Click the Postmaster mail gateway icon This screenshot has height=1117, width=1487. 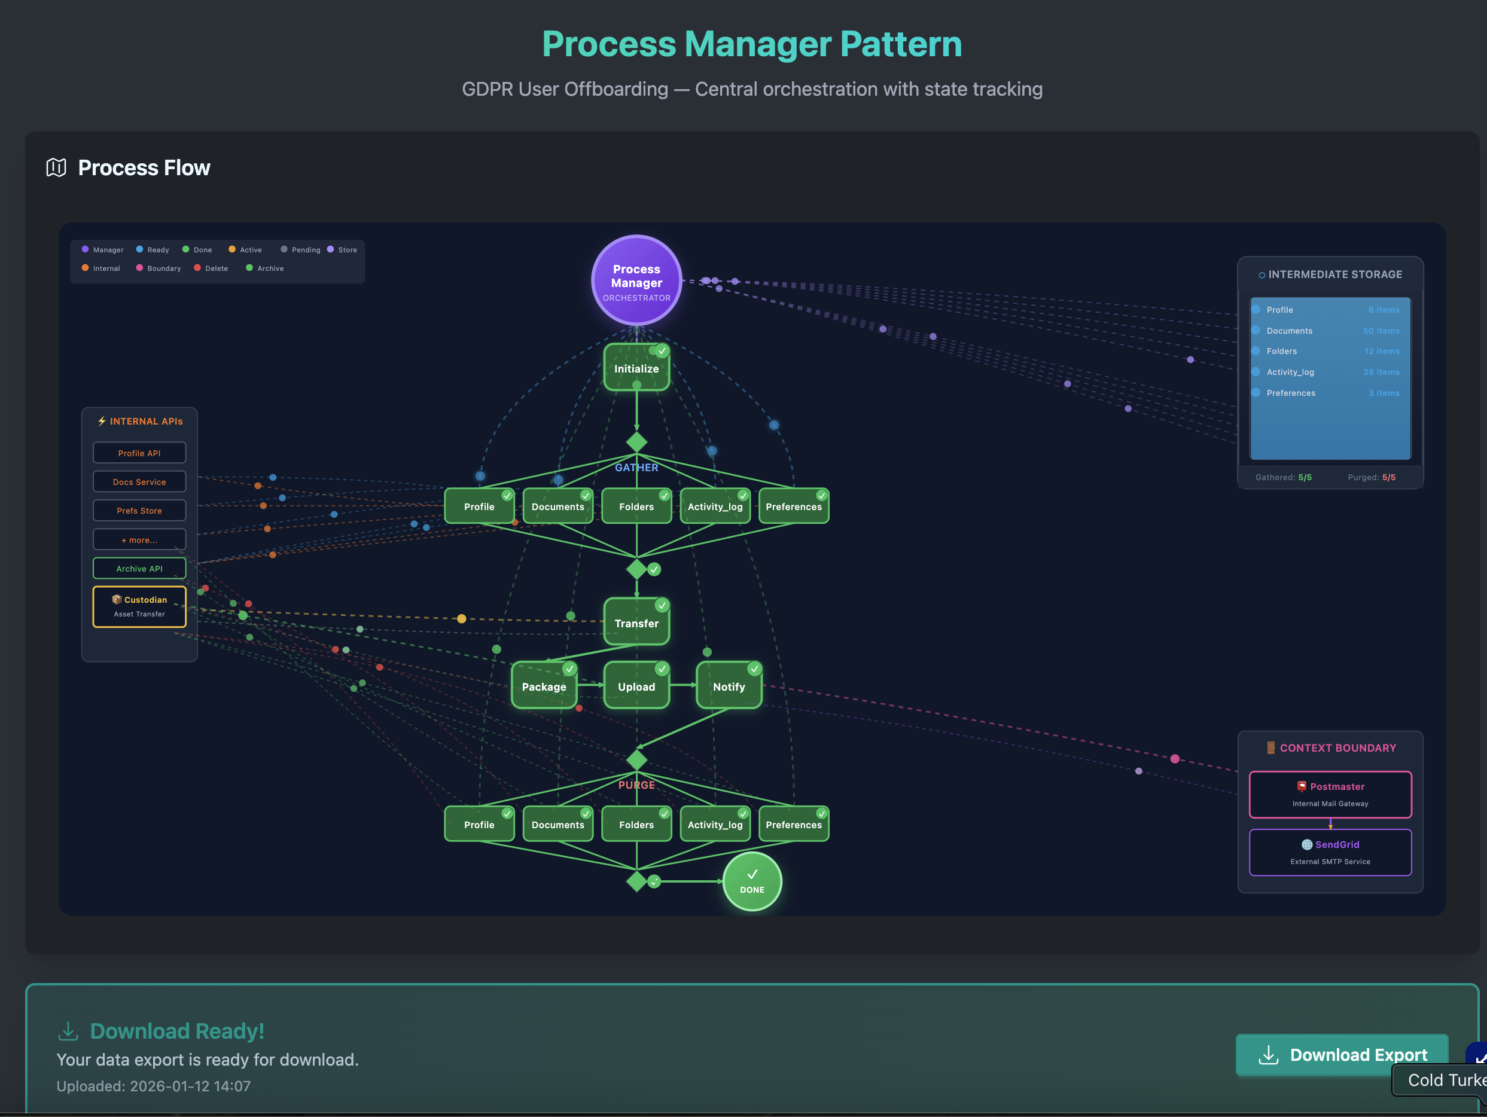(x=1302, y=786)
